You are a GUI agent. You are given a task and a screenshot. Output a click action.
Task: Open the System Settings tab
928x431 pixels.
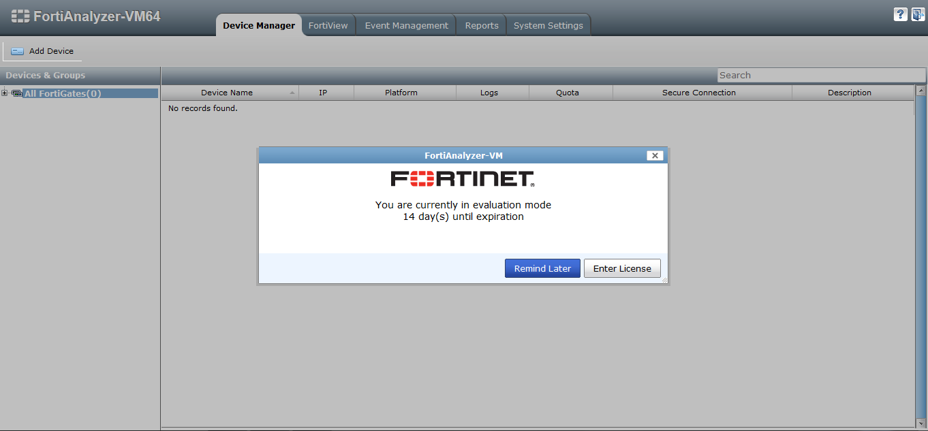[x=548, y=25]
